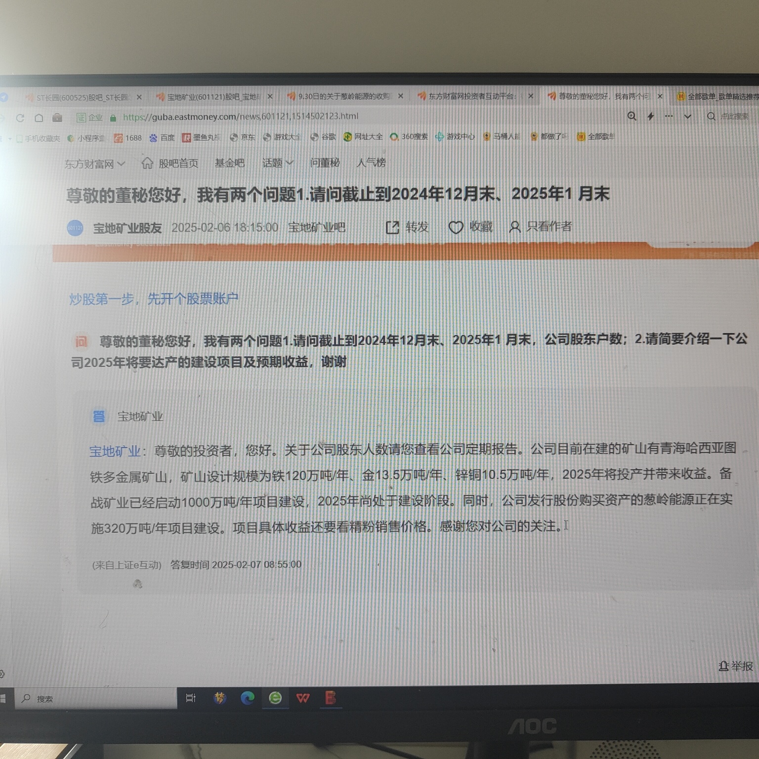
Task: Open the 百度 bookmark
Action: [162, 138]
